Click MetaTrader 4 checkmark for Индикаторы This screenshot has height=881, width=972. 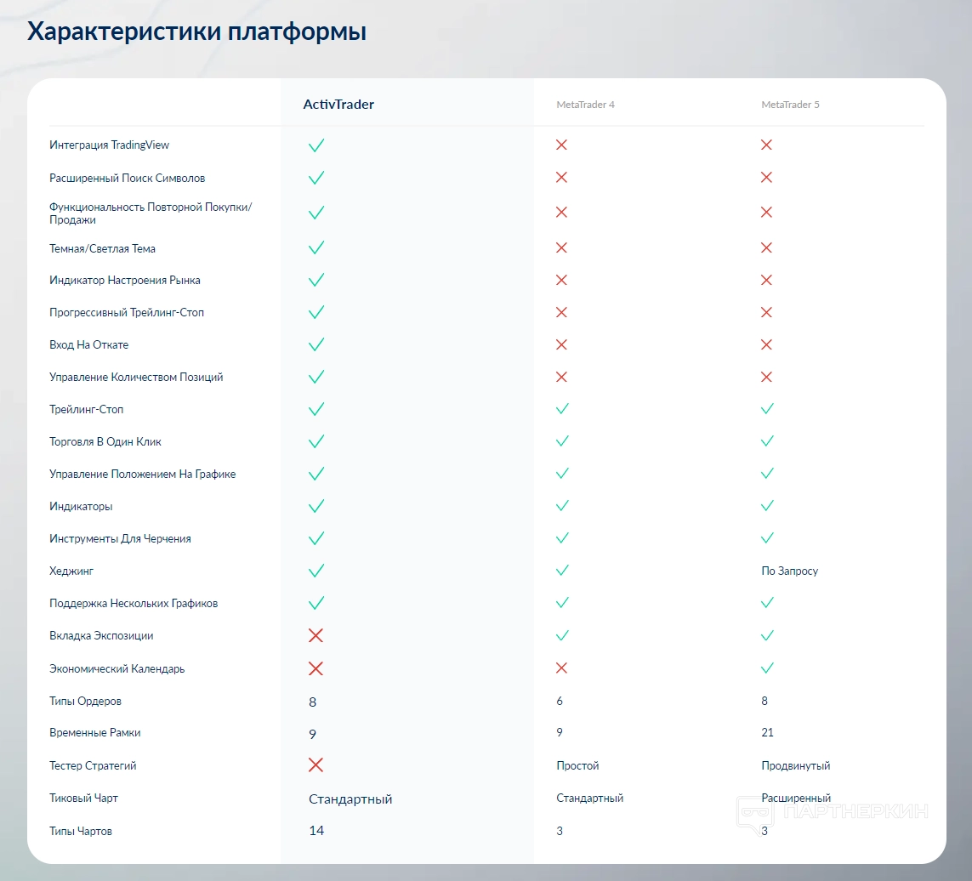click(562, 505)
